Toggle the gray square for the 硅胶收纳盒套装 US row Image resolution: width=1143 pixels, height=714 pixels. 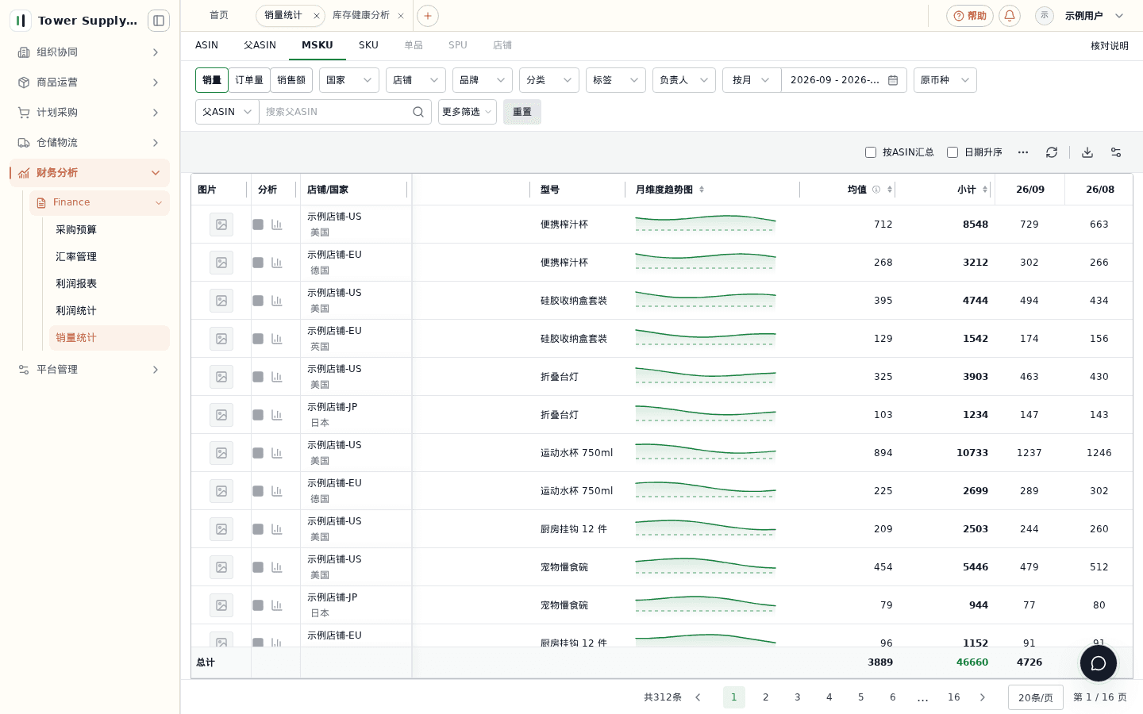point(258,301)
